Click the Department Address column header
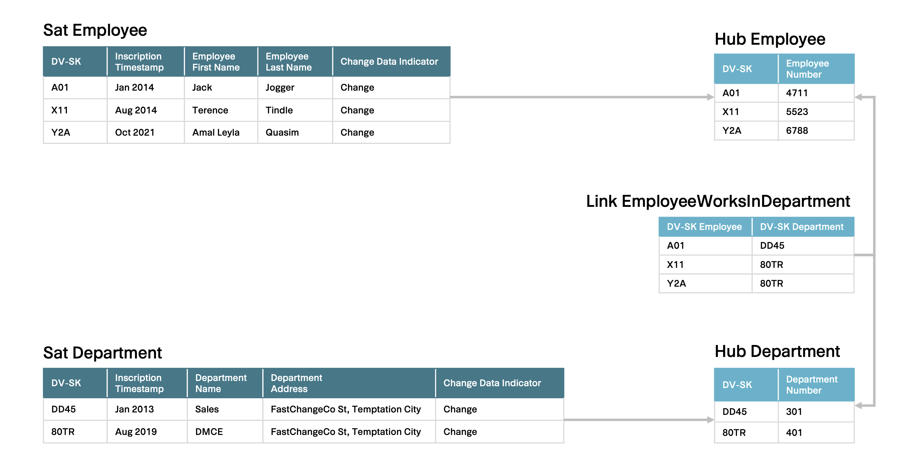This screenshot has height=471, width=913. click(x=296, y=383)
